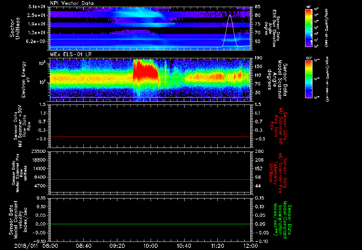Click the '98' telemetry axis value
The width and height of the screenshot is (362, 250).
tap(258, 177)
